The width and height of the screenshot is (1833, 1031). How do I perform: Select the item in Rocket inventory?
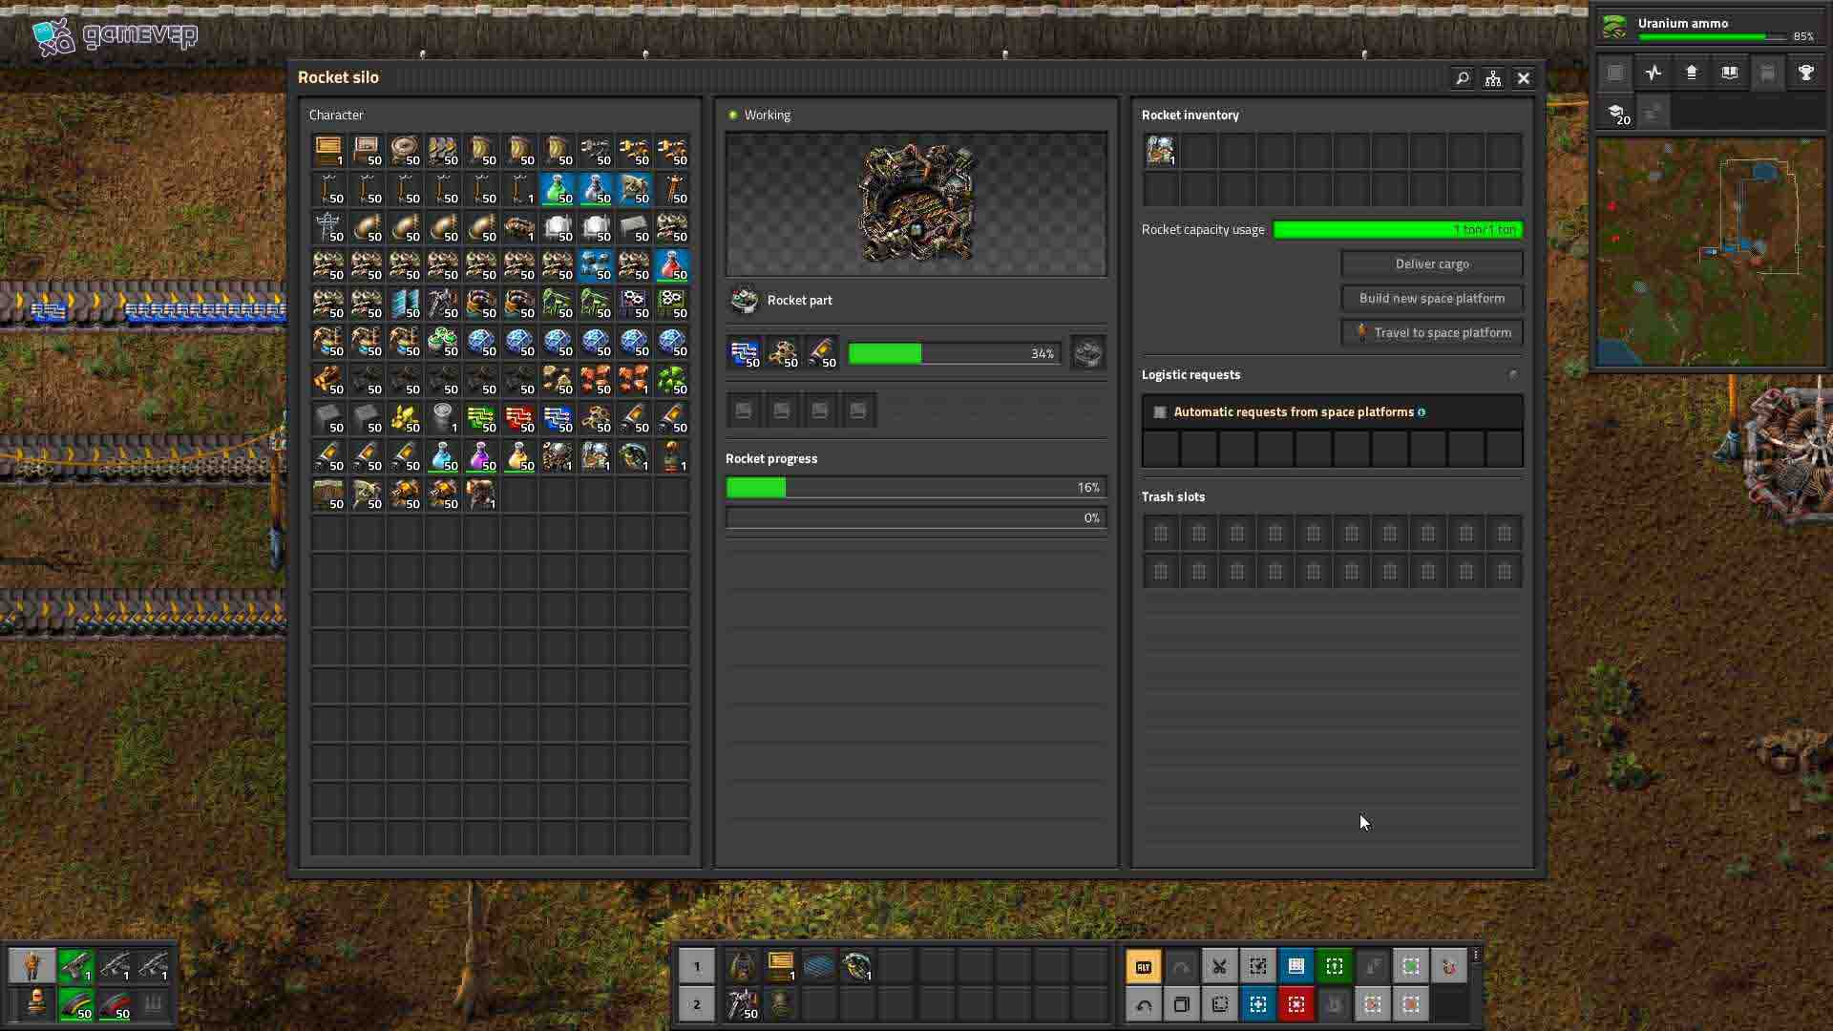[x=1161, y=152]
